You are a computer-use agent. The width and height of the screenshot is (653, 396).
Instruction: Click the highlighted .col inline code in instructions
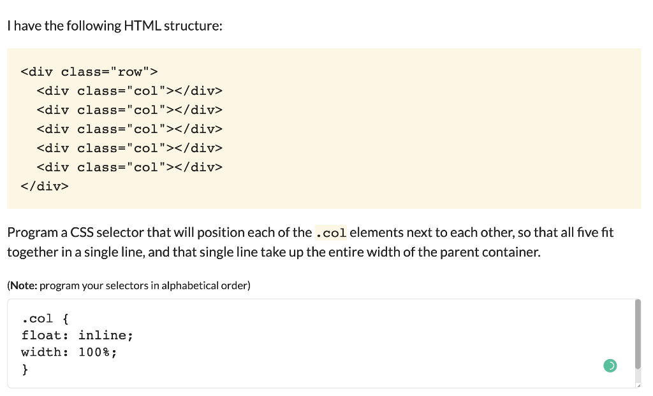[x=331, y=232]
